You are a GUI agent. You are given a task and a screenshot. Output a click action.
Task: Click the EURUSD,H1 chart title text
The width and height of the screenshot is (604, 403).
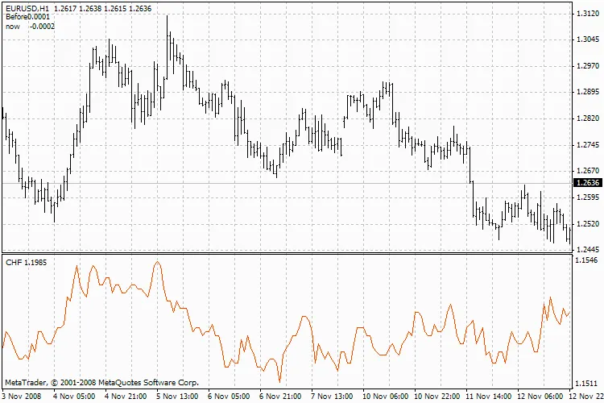tap(27, 9)
